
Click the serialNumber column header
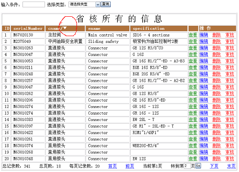(x=28, y=28)
